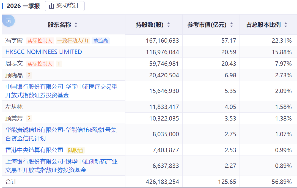Select shareholder name 顾晓磊
Viewport: 297px width, 188px height.
pyautogui.click(x=14, y=75)
